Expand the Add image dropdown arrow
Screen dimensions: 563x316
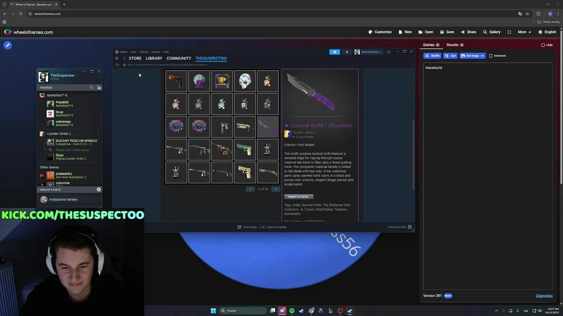(x=483, y=56)
